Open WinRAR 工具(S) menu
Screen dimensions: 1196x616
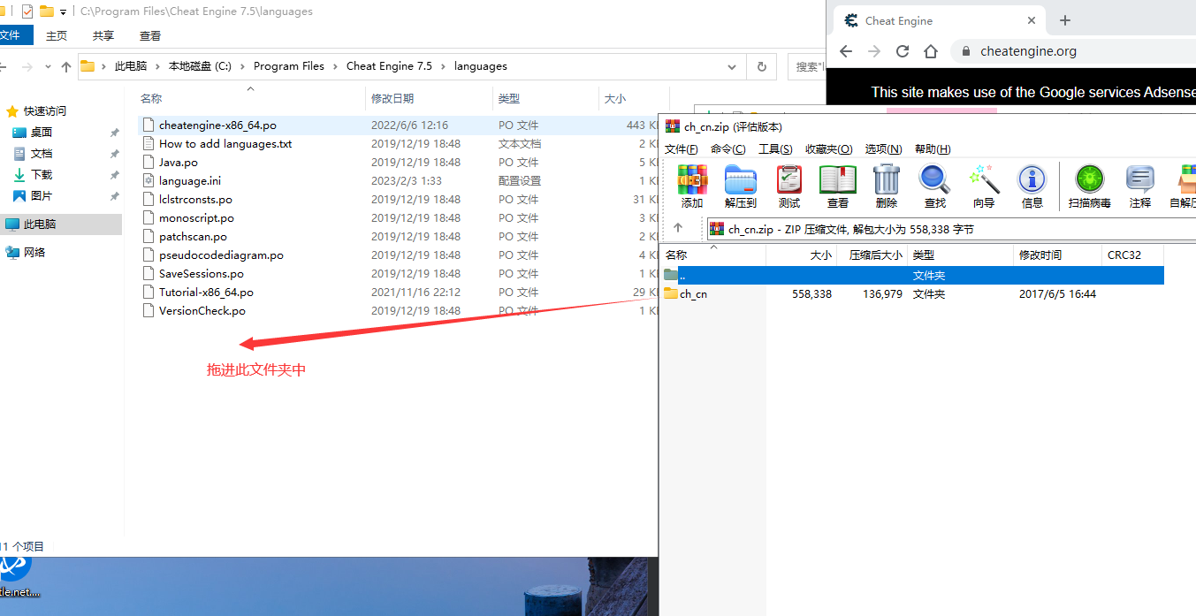775,148
